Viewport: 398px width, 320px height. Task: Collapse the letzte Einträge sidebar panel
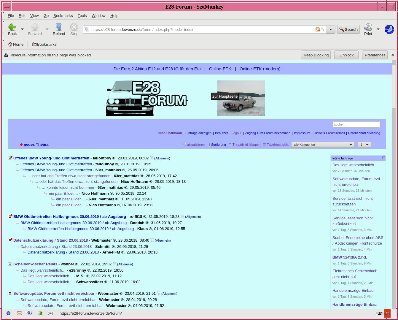pos(383,158)
